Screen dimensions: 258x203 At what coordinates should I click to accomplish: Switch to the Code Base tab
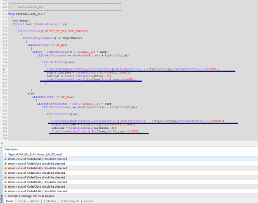[50, 201]
